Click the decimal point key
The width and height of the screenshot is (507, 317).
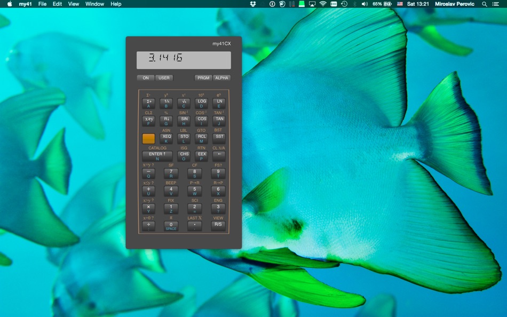tap(195, 226)
